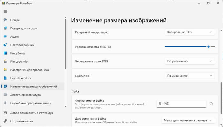Click the main panel scrollbar thumb
This screenshot has height=127, width=223.
pos(221,98)
